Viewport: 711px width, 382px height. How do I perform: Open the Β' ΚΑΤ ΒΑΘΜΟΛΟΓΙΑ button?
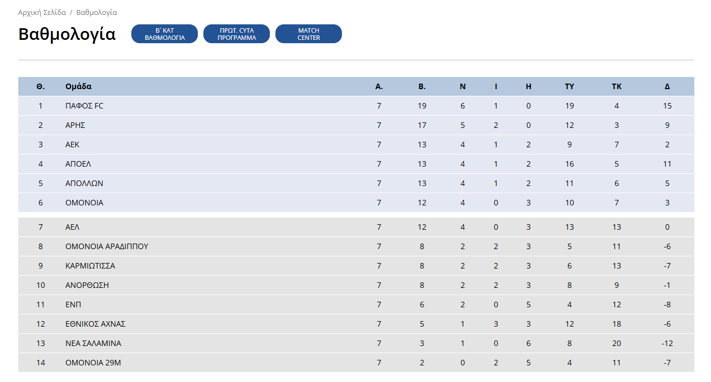coord(165,34)
